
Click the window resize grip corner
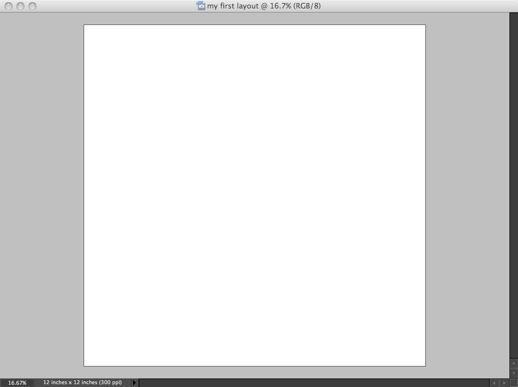coord(514,383)
